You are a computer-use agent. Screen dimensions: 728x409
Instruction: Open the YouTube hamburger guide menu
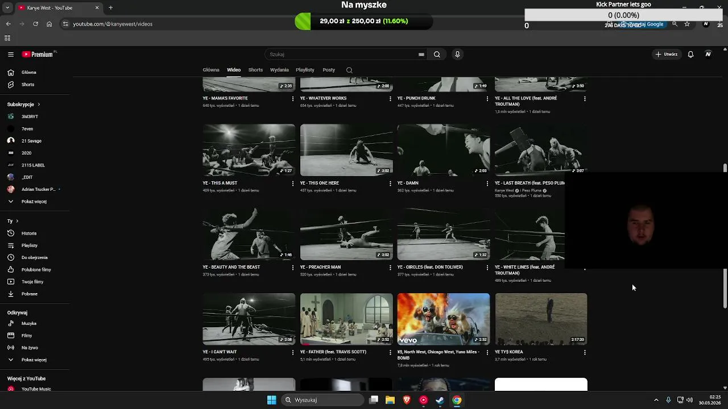coord(11,55)
